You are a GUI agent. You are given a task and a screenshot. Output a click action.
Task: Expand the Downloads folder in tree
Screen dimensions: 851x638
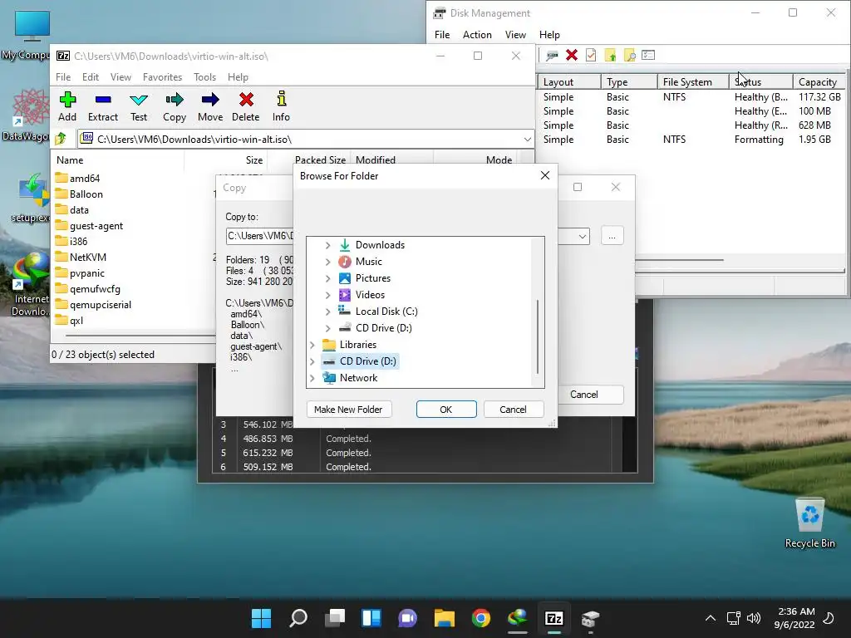click(x=327, y=245)
